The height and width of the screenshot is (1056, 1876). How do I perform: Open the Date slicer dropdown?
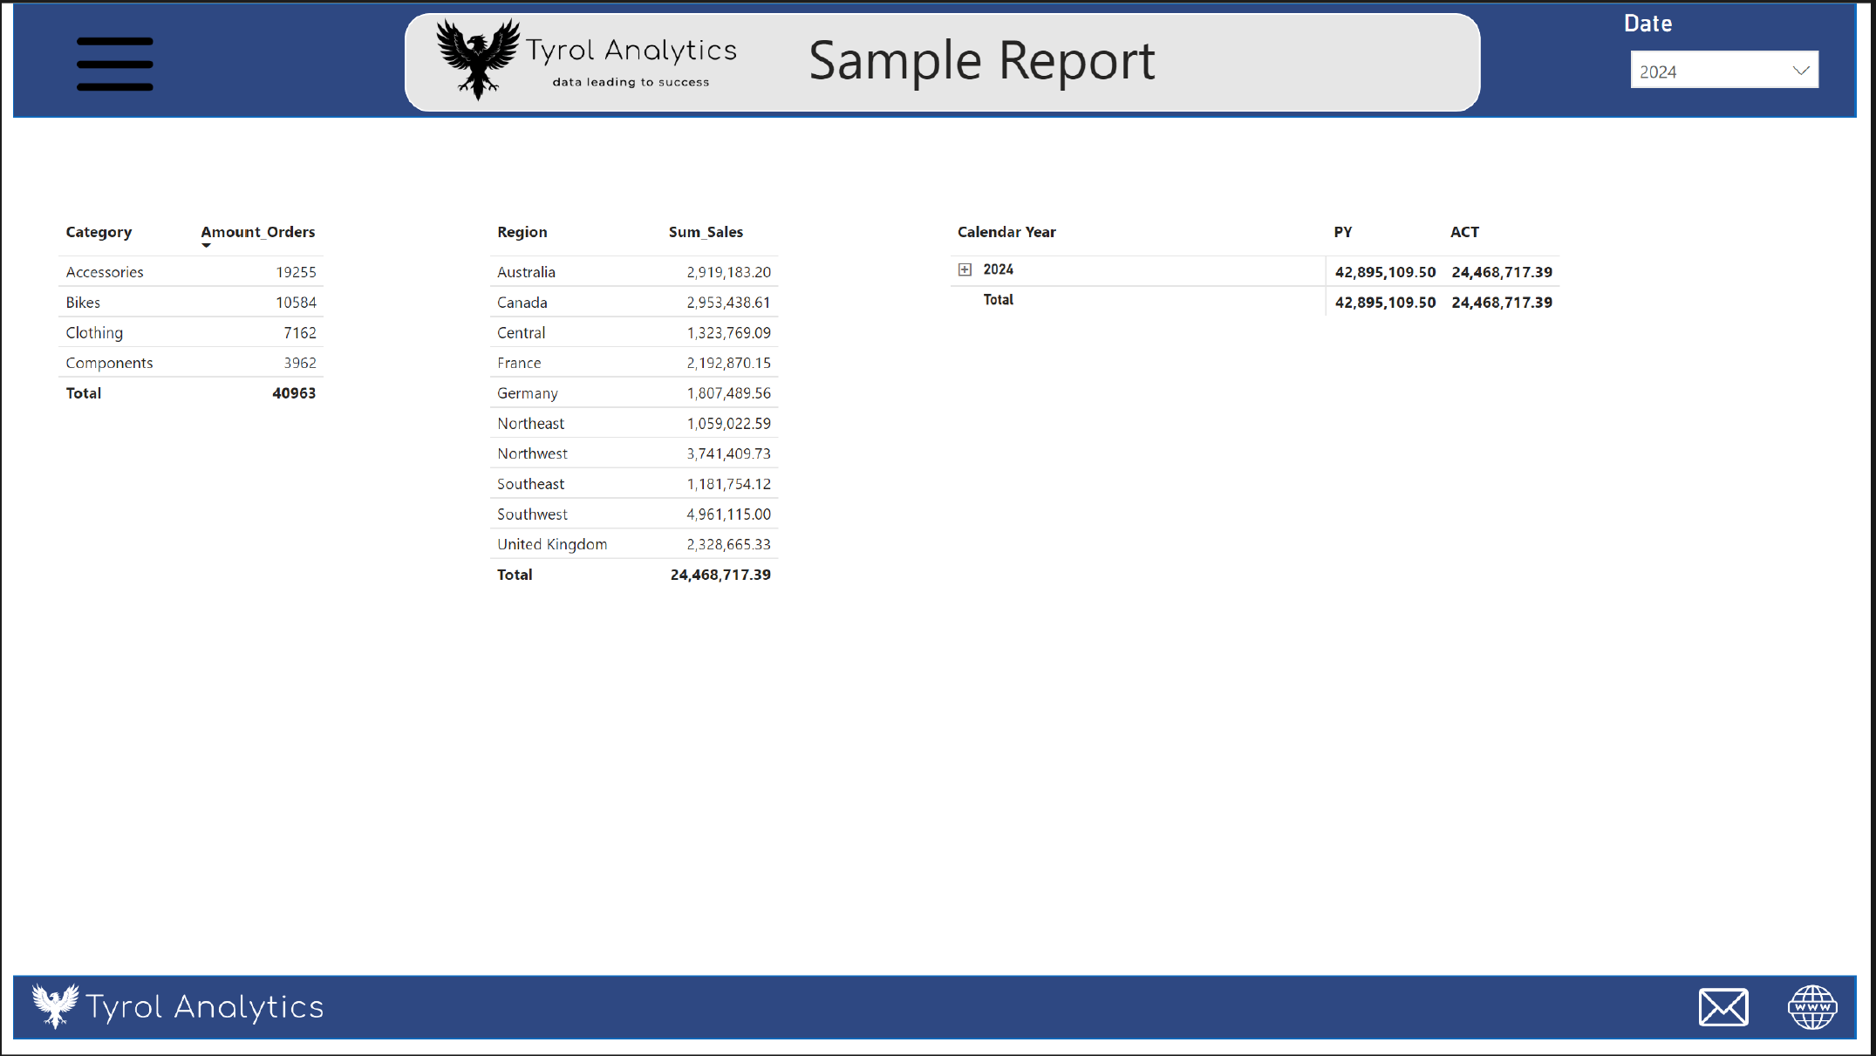click(1709, 71)
